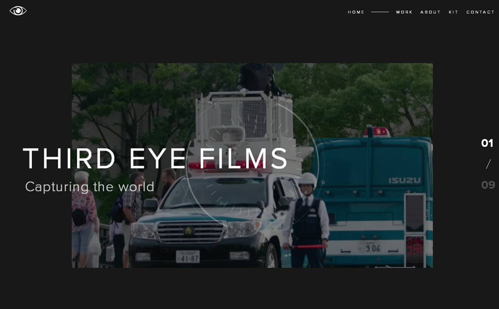This screenshot has width=499, height=309.
Task: Click the THIRD EYE FILMS heading
Action: pos(156,159)
